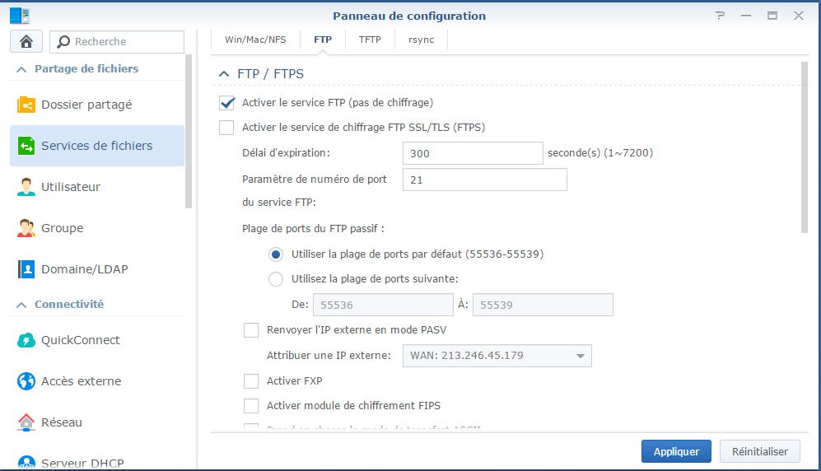Screen dimensions: 821x471
Task: Click the Control Panel app icon in title bar
Action: [x=20, y=16]
